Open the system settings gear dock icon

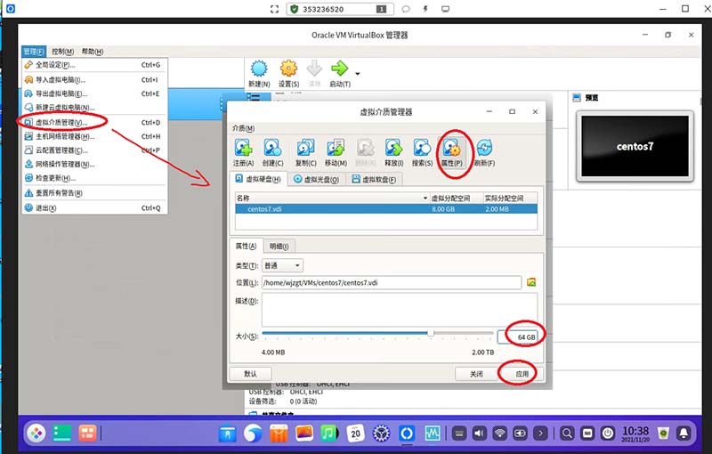[381, 434]
